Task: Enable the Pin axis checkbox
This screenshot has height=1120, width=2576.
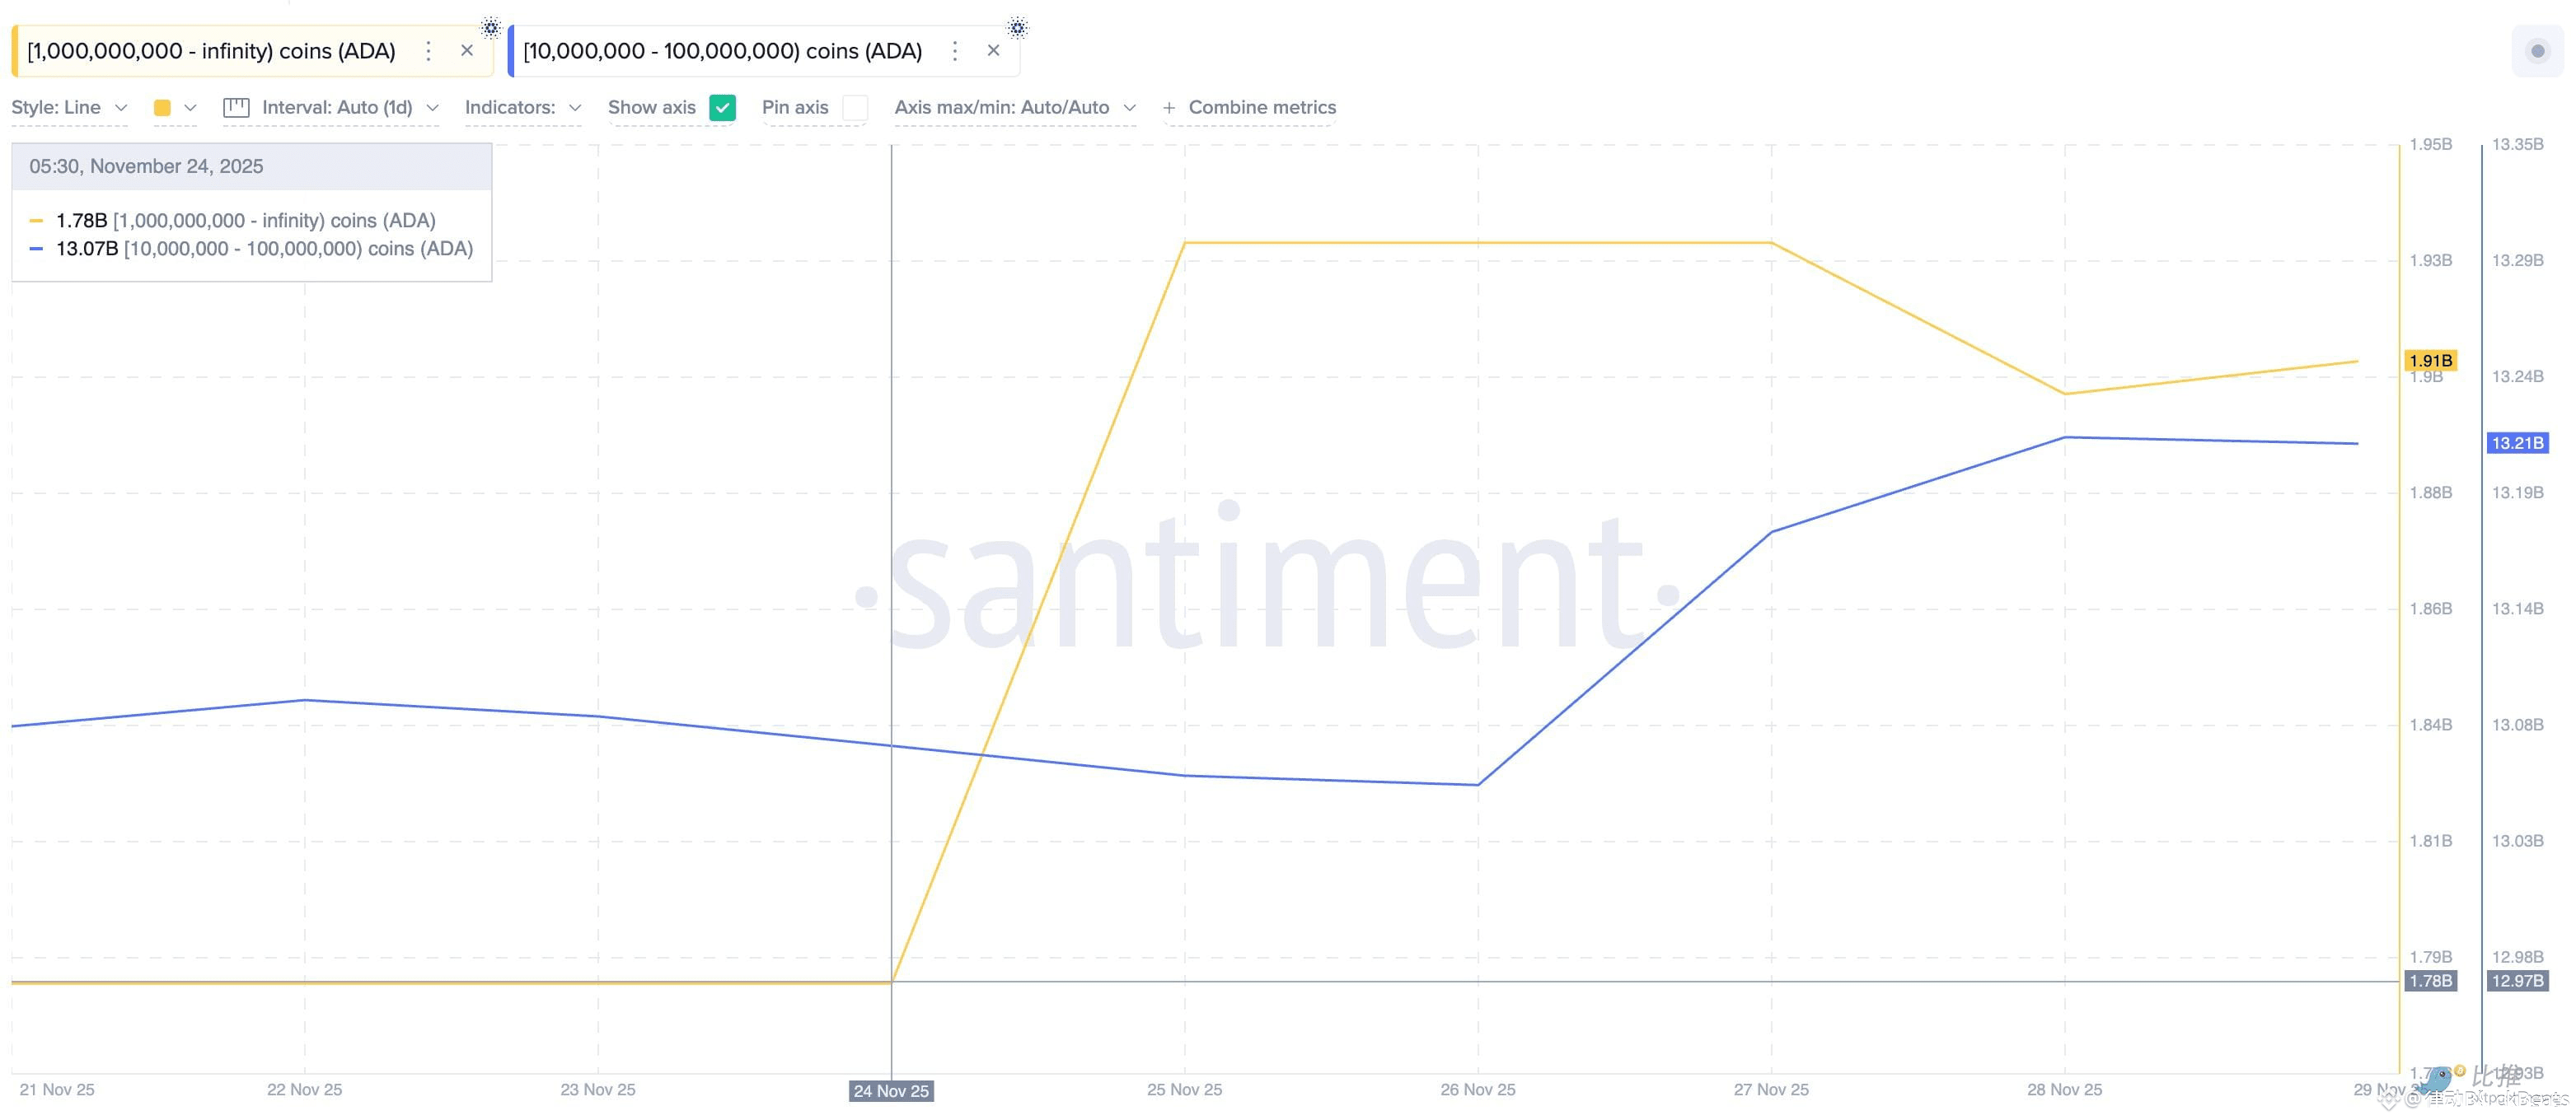Action: pyautogui.click(x=855, y=108)
